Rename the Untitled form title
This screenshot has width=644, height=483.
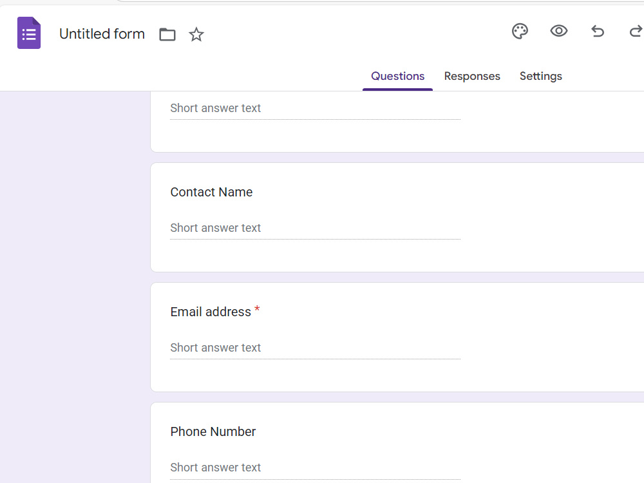tap(102, 33)
